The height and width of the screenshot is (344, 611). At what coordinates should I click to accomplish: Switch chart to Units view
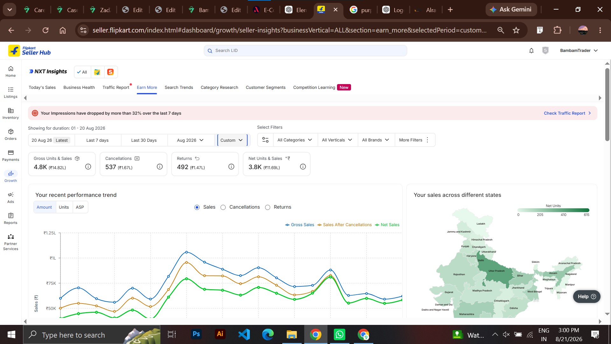point(64,207)
